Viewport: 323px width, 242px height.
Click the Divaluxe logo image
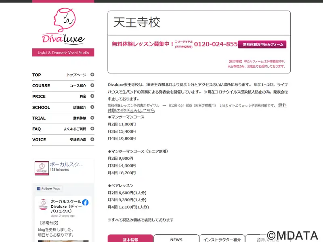63,26
